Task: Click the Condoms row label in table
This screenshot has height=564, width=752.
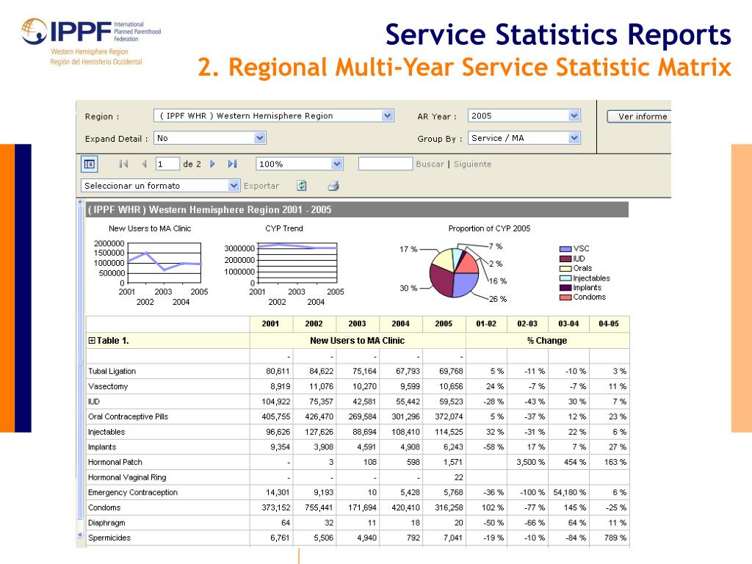Action: click(104, 508)
